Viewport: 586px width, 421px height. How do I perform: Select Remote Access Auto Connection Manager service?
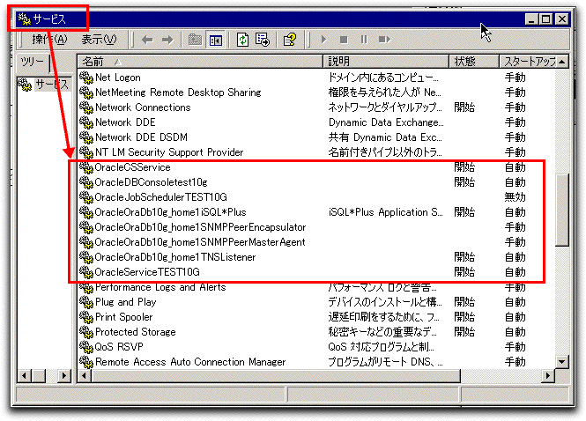point(190,362)
